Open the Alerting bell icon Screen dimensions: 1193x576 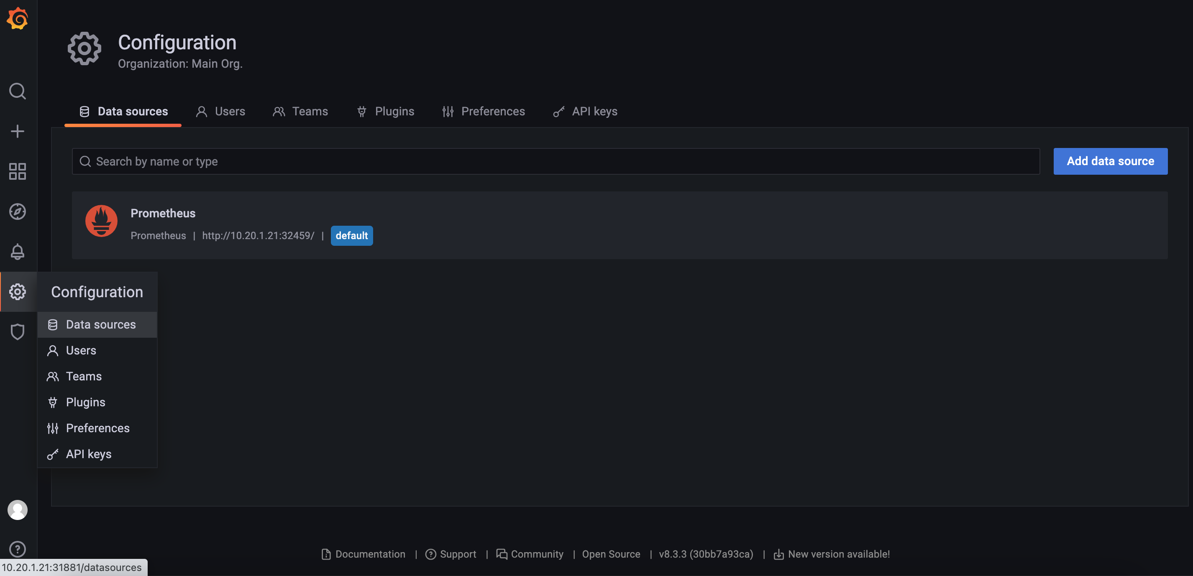[x=18, y=252]
